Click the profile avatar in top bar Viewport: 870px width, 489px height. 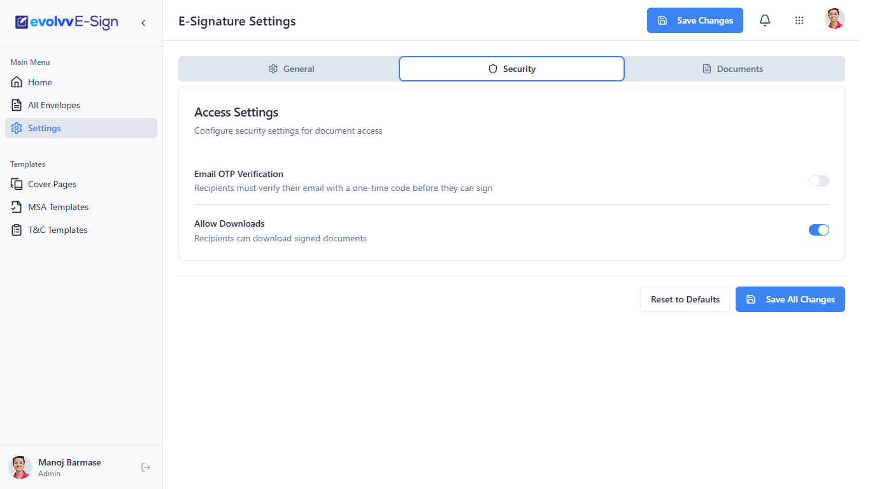point(835,18)
